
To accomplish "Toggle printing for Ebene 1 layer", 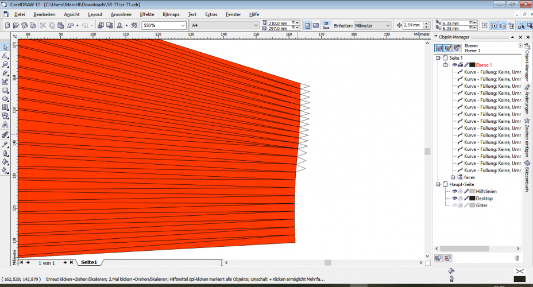I will pos(460,65).
